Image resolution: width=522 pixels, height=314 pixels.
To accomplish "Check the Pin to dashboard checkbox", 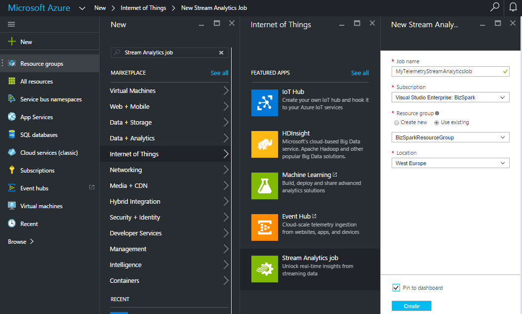I will coord(396,288).
